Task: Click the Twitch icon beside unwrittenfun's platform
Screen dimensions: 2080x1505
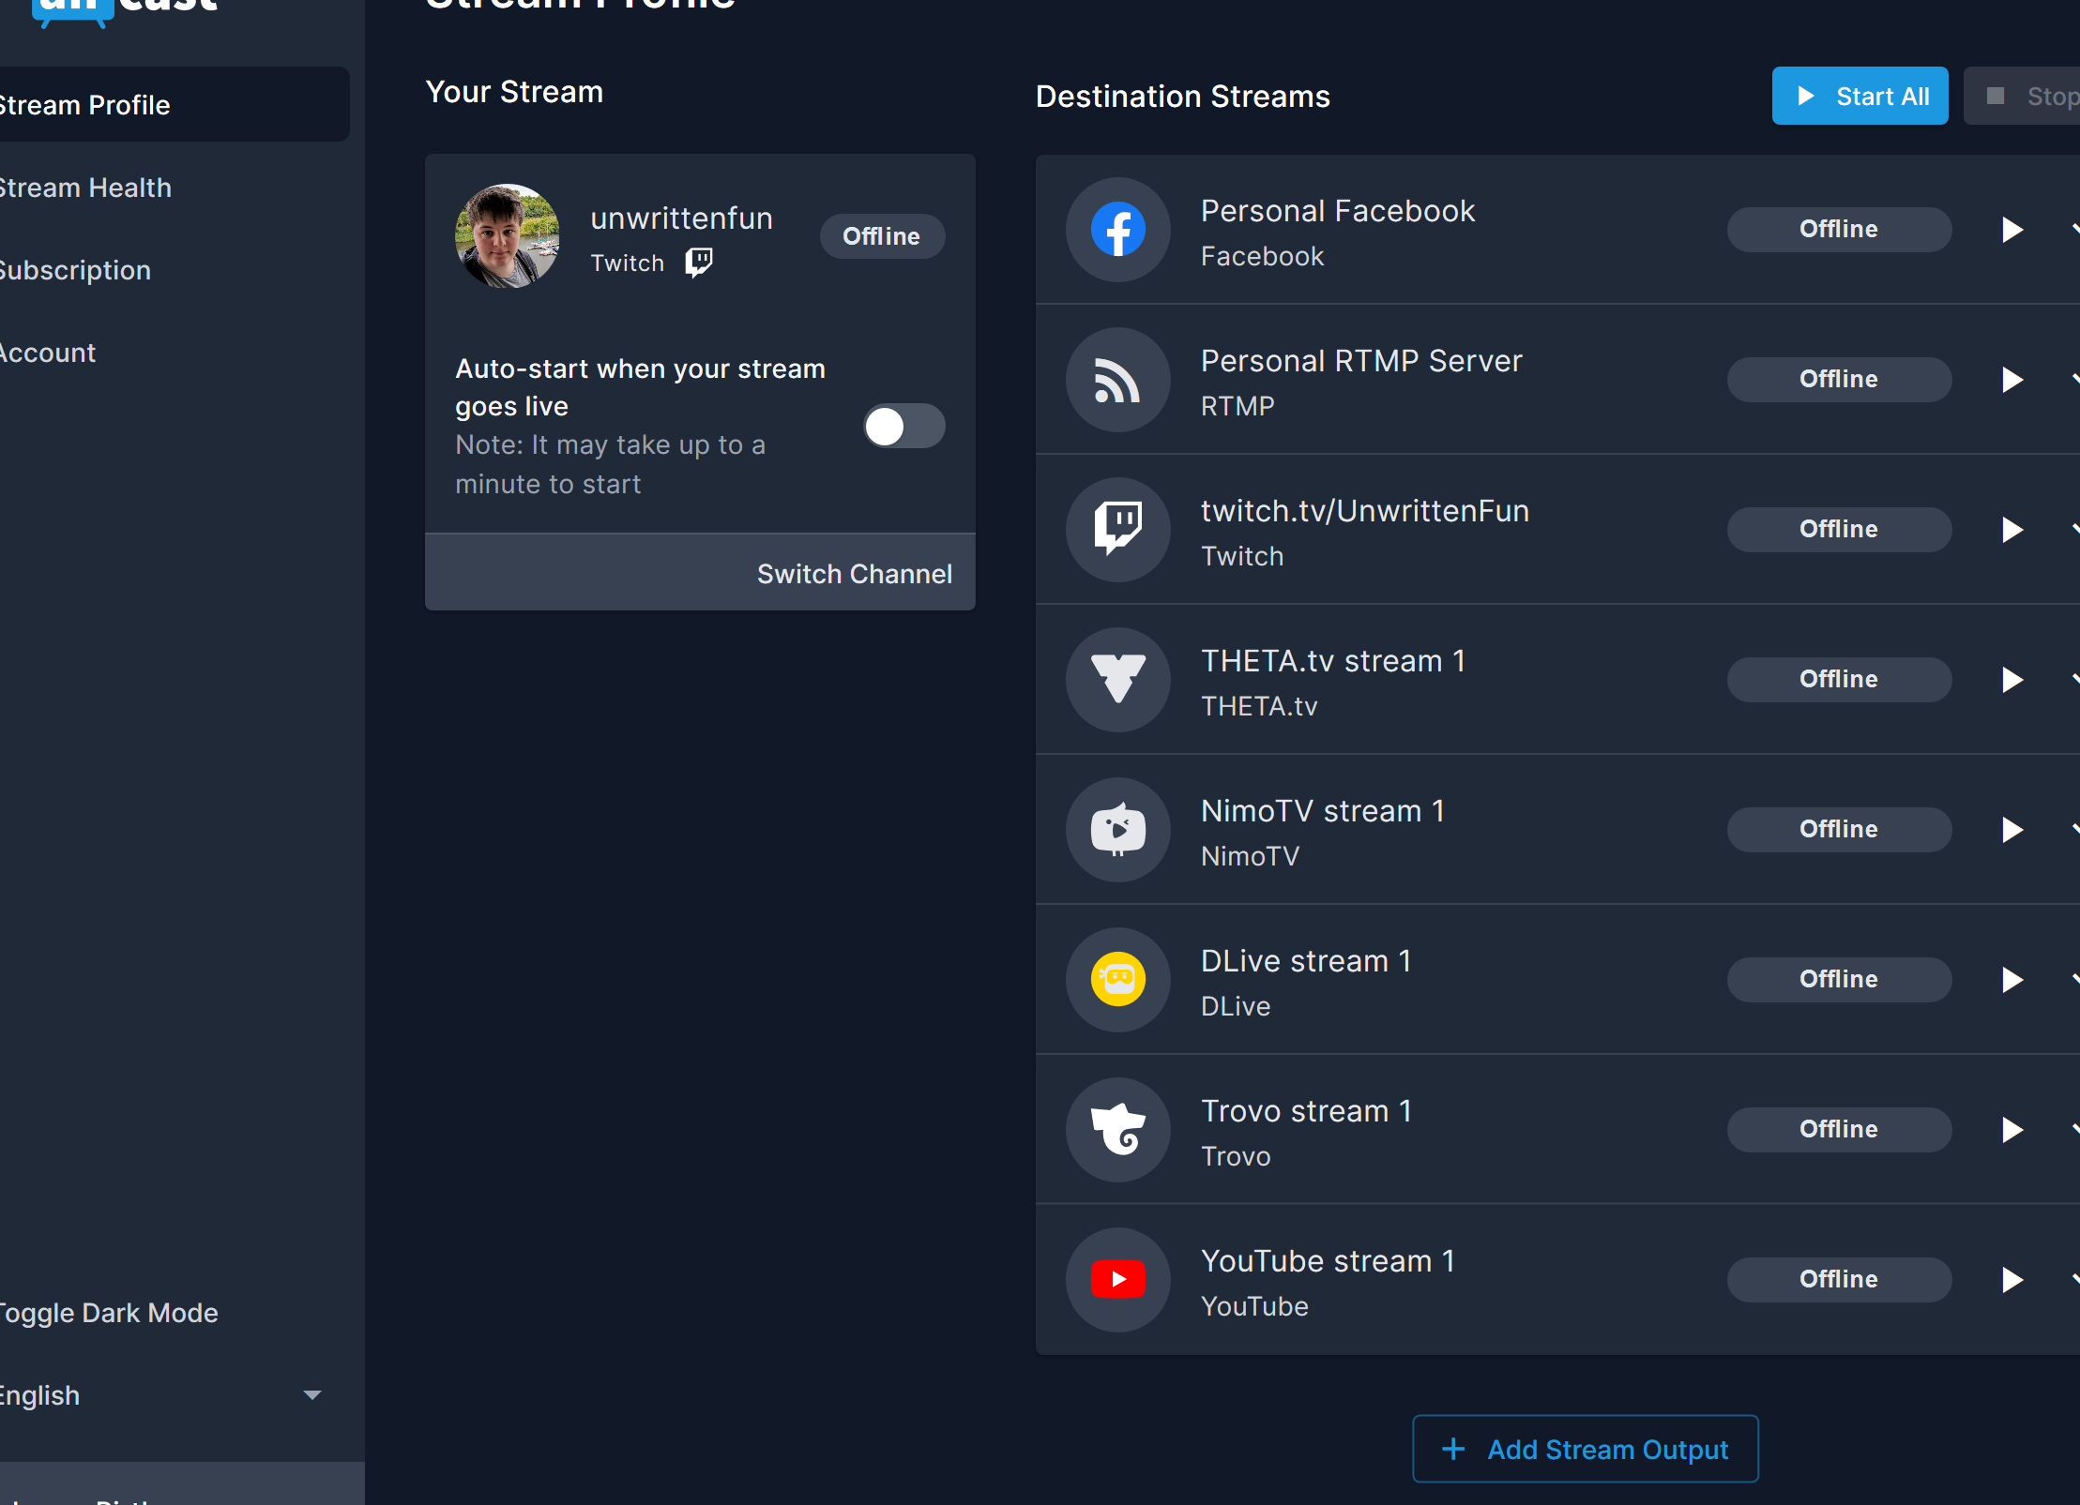Action: pos(699,263)
